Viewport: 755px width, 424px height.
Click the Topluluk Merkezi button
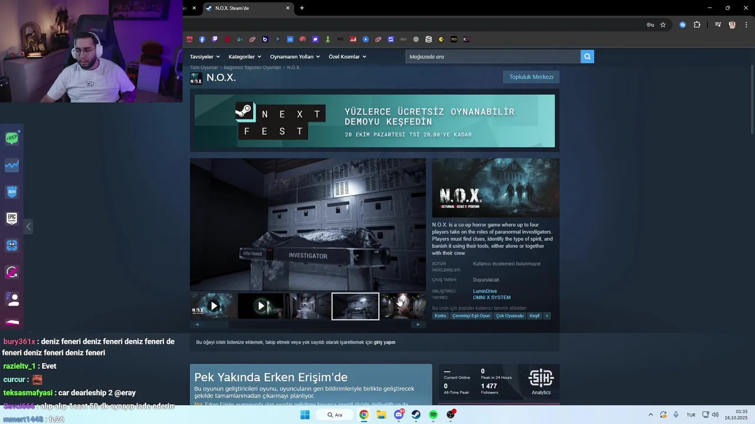(x=531, y=77)
